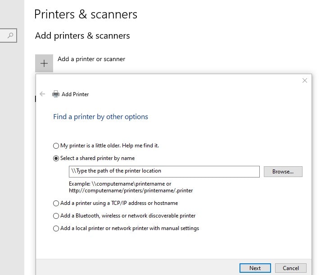Close the Add Printer dialog

305,80
